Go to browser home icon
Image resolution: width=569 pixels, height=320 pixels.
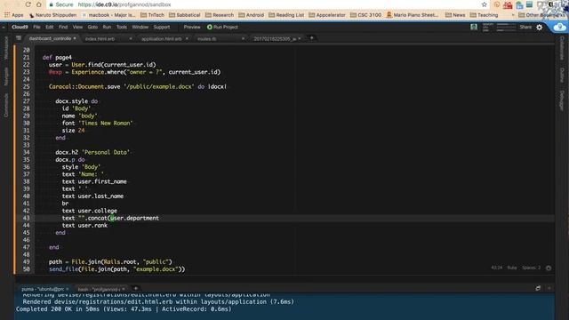[39, 4]
